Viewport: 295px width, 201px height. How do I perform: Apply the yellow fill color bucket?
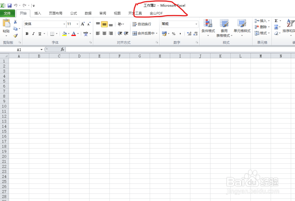click(64, 34)
